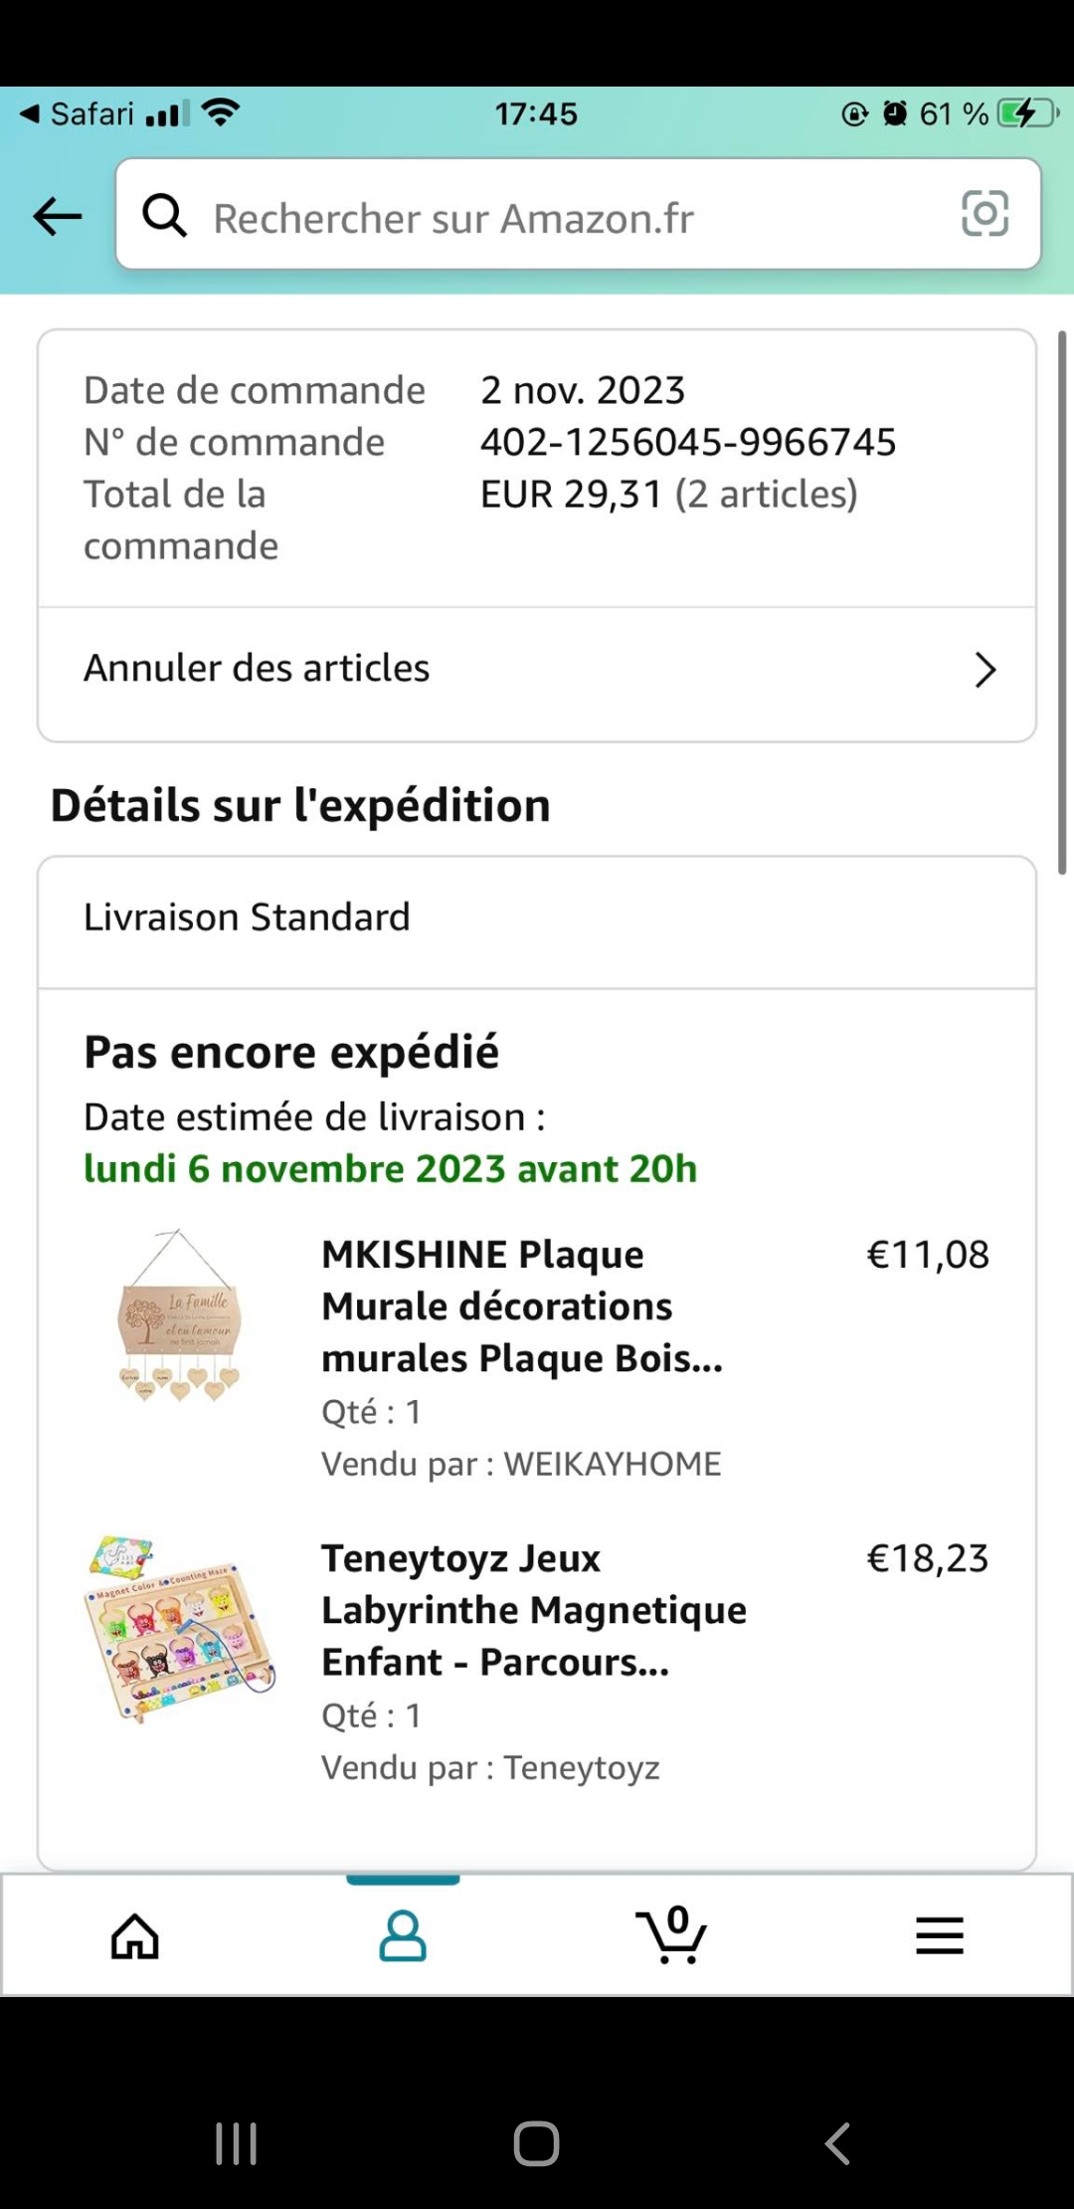Tap the magnifying glass search icon
The height and width of the screenshot is (2209, 1074).
pyautogui.click(x=165, y=215)
